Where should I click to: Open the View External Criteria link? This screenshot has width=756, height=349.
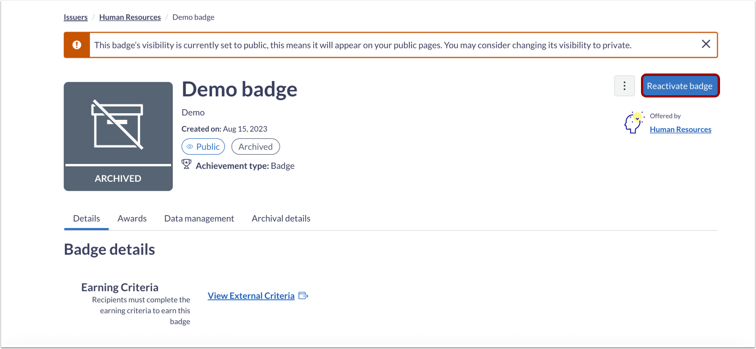(x=251, y=295)
